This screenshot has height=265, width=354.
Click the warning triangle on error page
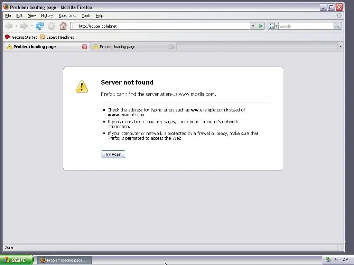(x=82, y=87)
